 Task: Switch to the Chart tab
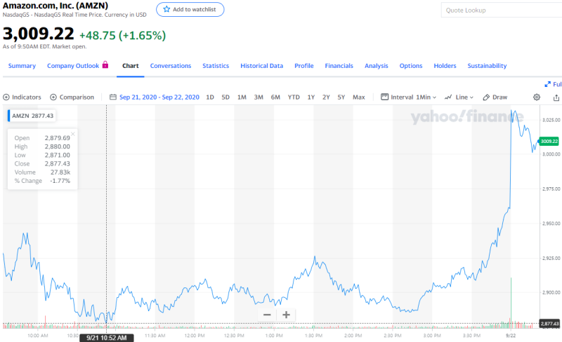point(131,66)
